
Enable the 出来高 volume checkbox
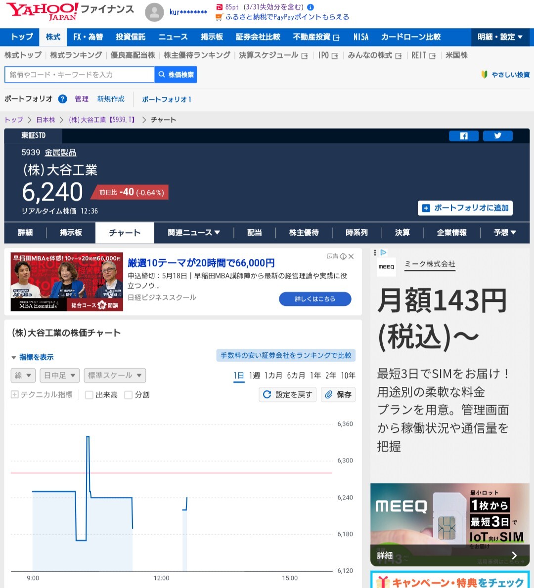pyautogui.click(x=89, y=395)
